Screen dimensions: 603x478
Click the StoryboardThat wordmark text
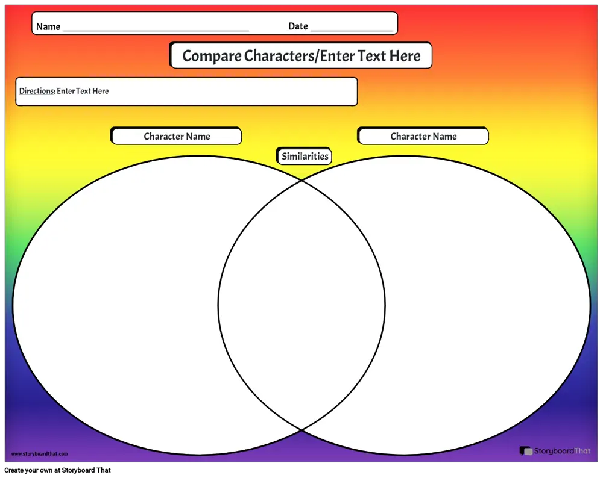click(x=562, y=451)
